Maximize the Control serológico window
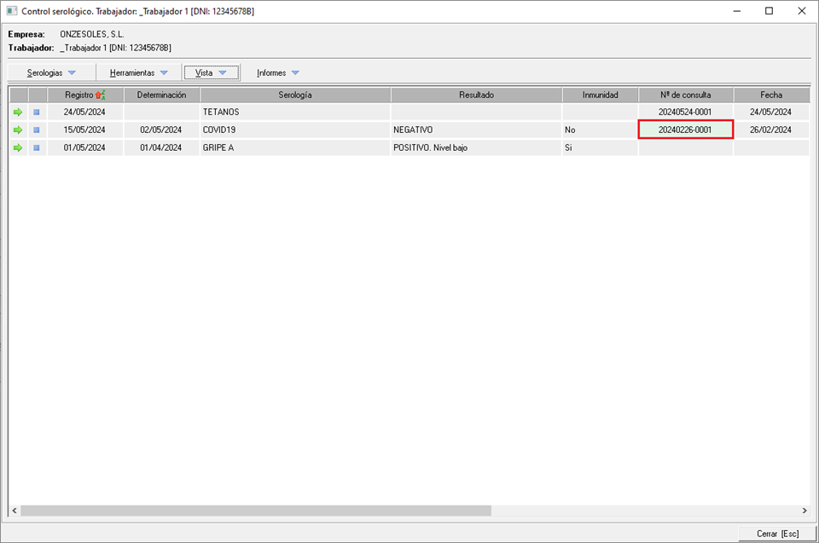Viewport: 819px width, 543px height. pos(769,11)
